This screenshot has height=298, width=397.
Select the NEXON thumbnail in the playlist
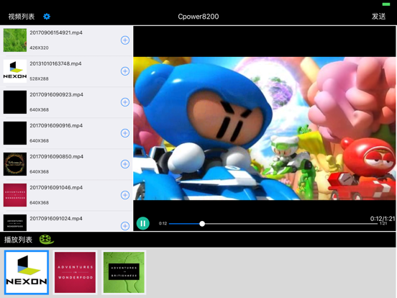(x=27, y=272)
